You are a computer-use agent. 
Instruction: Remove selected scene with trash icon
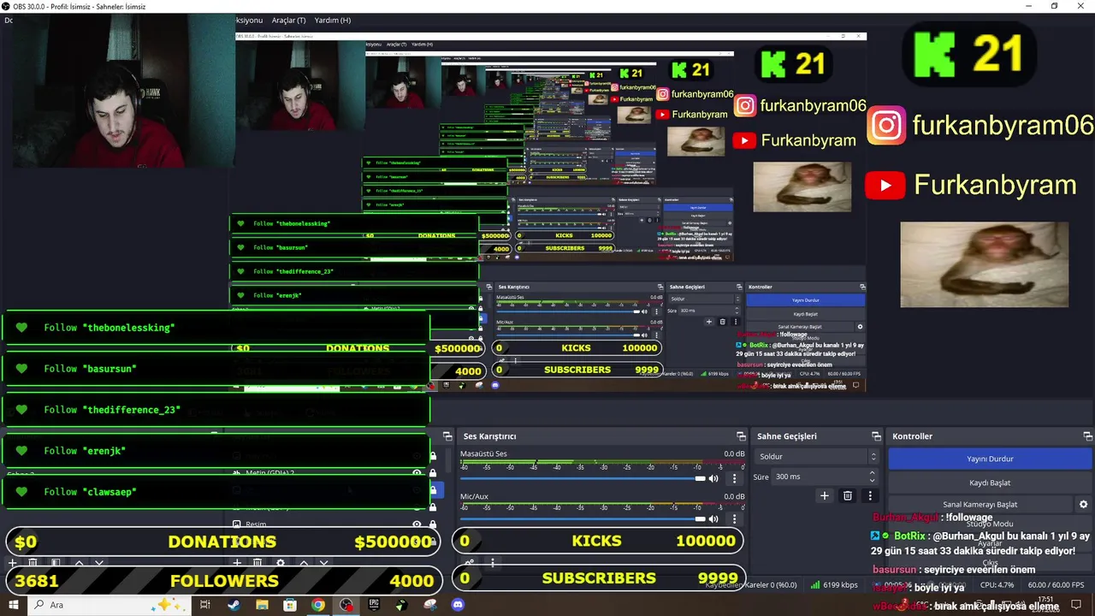click(x=33, y=563)
